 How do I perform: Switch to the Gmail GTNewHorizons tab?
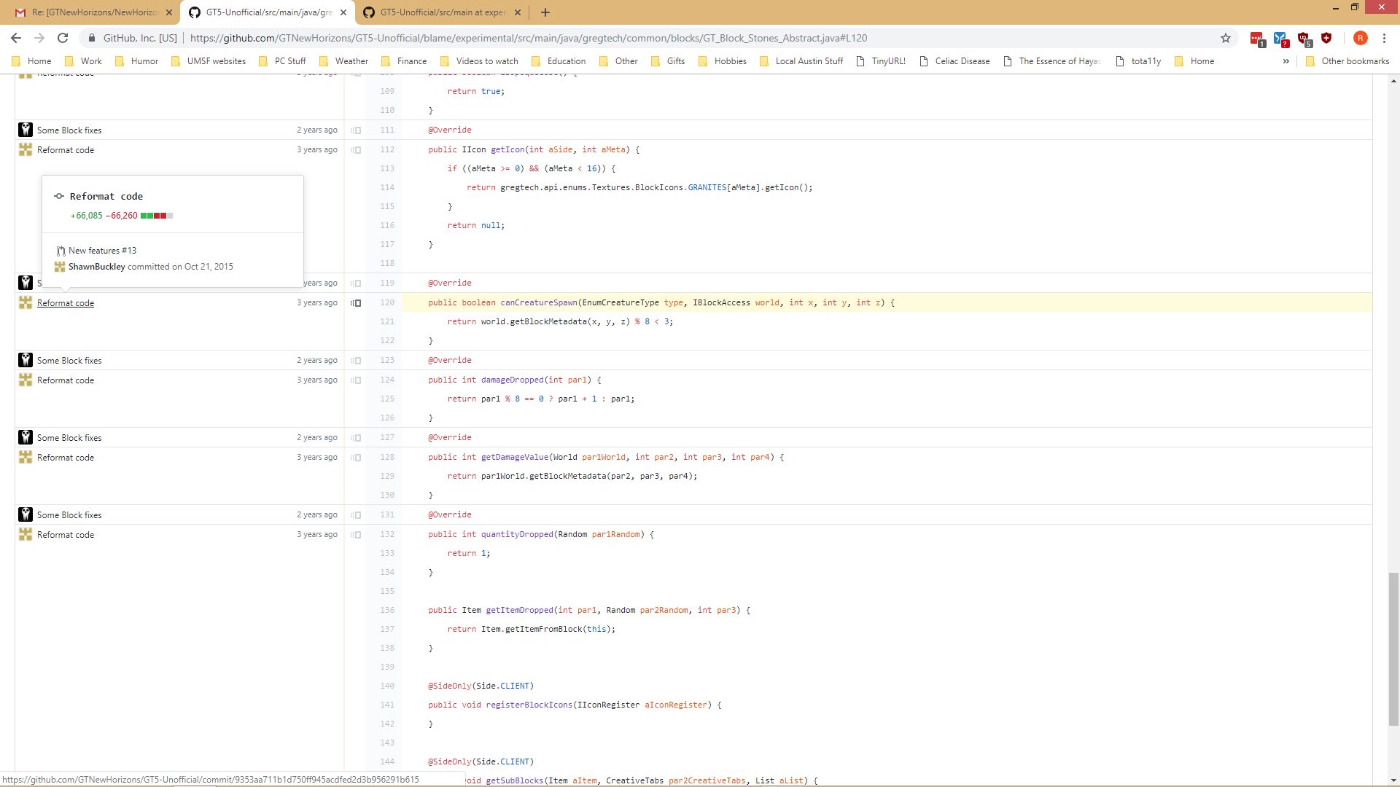tap(87, 12)
